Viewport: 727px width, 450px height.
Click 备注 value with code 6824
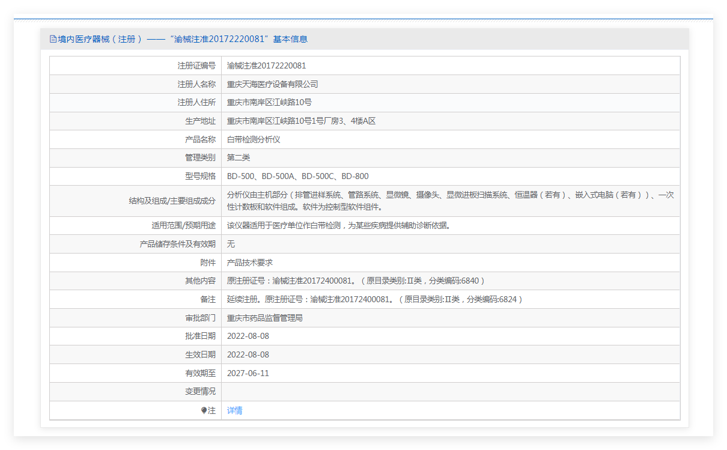(374, 299)
